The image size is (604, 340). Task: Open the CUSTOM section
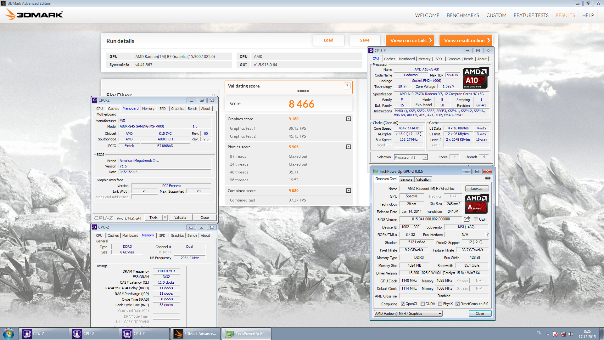click(496, 15)
